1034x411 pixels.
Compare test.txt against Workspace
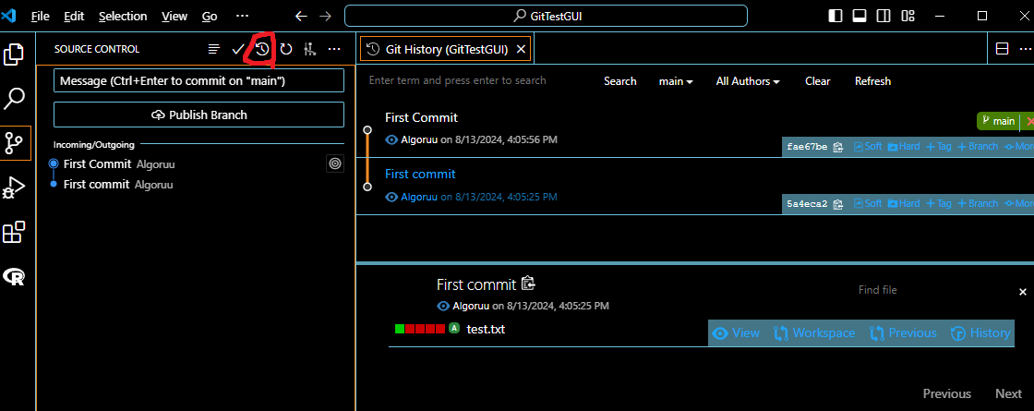click(814, 333)
